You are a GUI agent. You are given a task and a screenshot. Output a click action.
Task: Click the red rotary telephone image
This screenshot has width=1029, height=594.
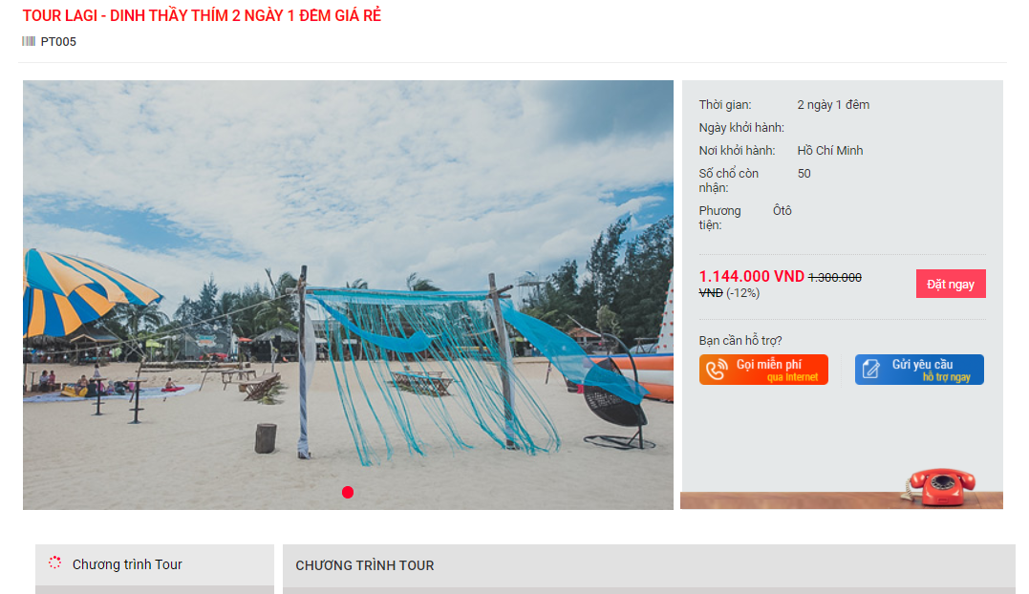[x=940, y=488]
